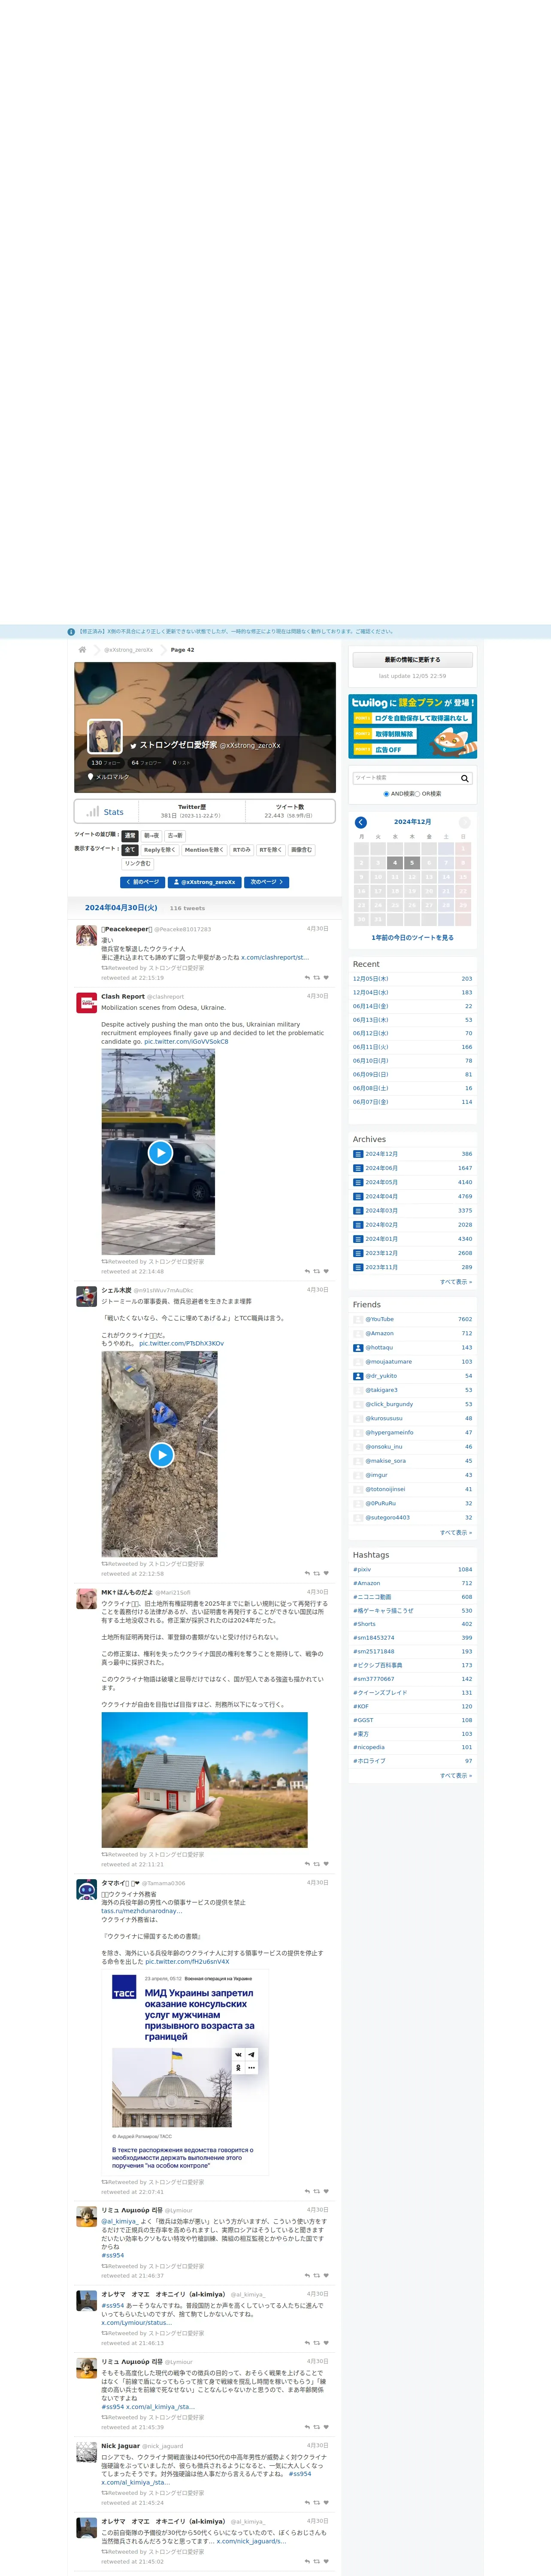
Task: Go to 次のページ
Action: coord(267,882)
